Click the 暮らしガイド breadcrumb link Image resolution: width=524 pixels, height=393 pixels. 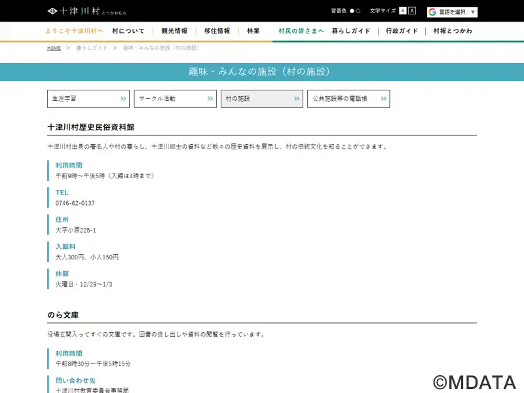tap(90, 48)
